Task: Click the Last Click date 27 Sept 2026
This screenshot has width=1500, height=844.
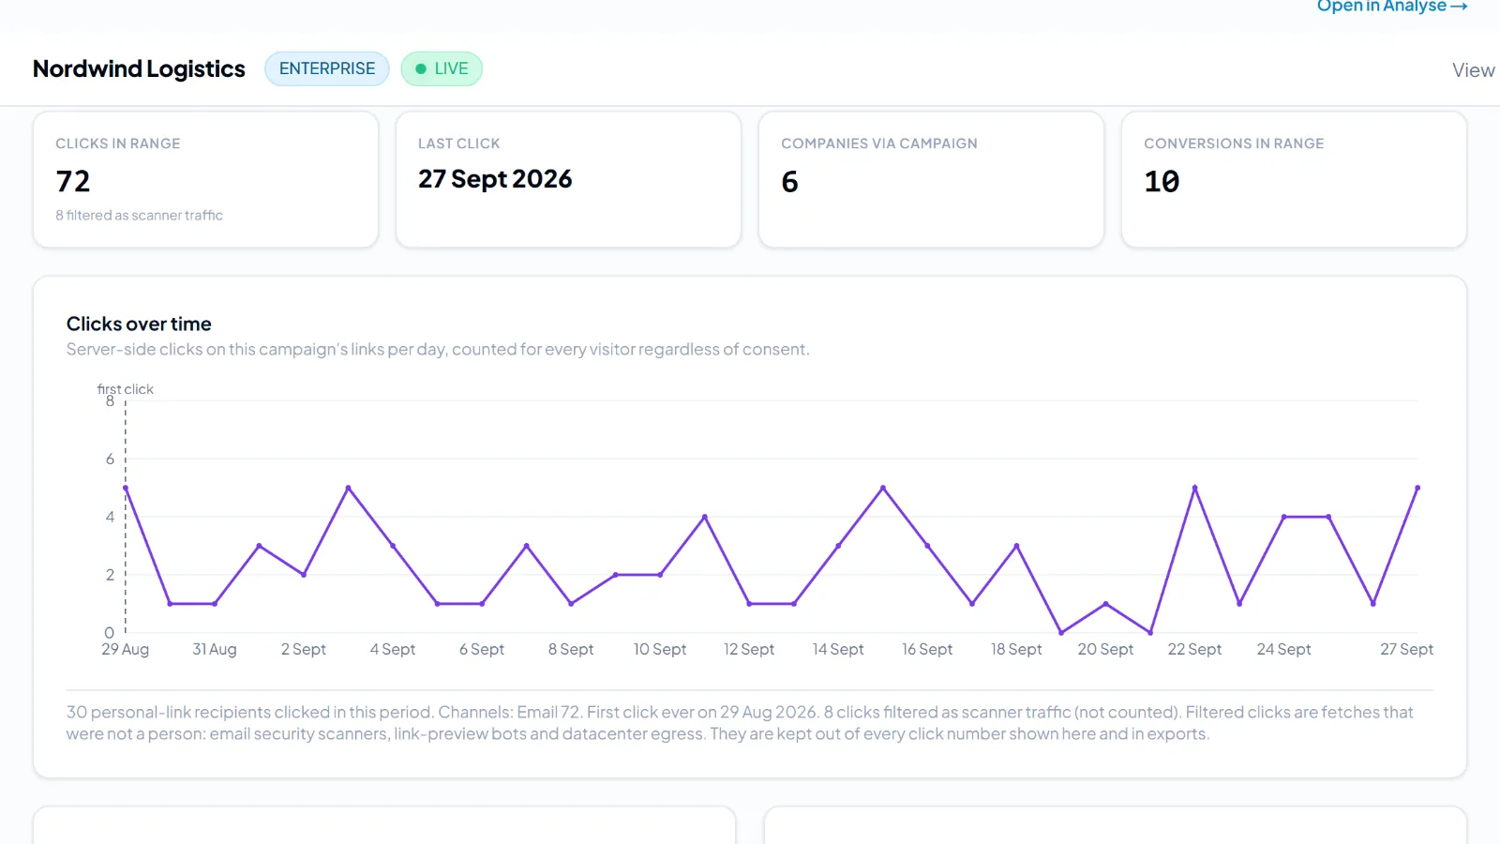Action: point(495,179)
